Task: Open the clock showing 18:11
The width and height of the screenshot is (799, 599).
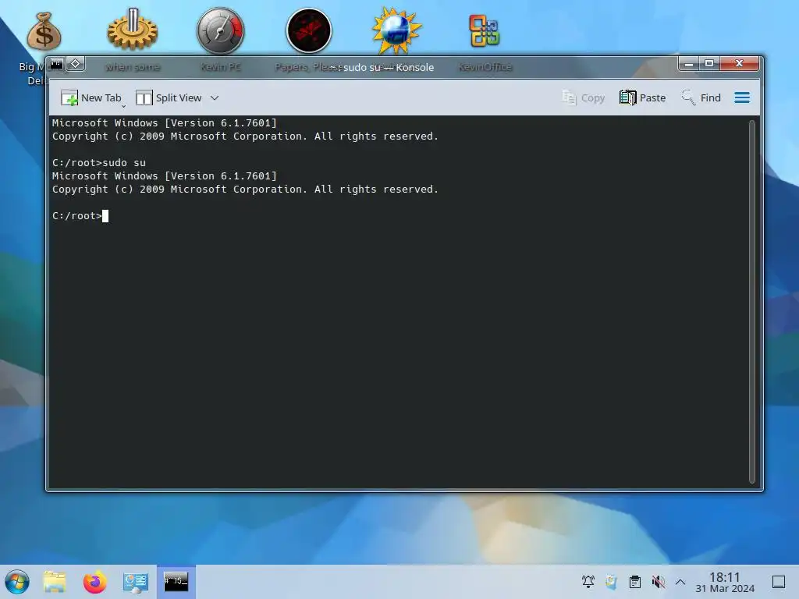Action: pos(725,582)
